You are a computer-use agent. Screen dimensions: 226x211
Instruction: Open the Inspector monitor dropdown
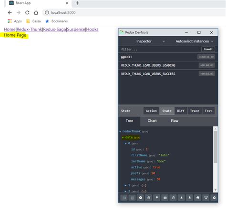pos(151,41)
